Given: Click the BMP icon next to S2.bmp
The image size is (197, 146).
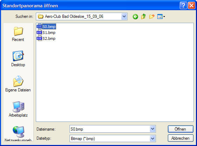Looking at the screenshot, I should click(x=39, y=38).
